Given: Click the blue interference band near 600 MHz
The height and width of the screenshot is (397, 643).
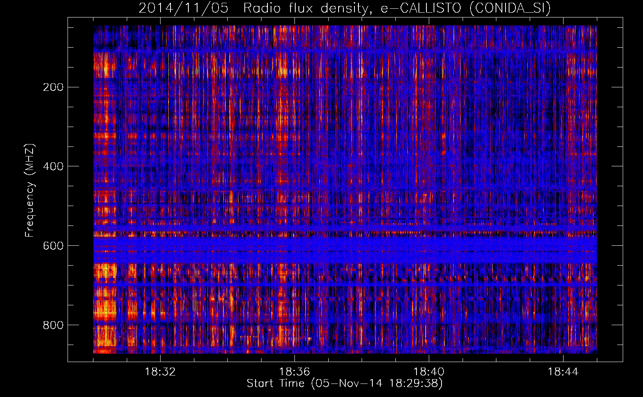Looking at the screenshot, I should [x=345, y=249].
